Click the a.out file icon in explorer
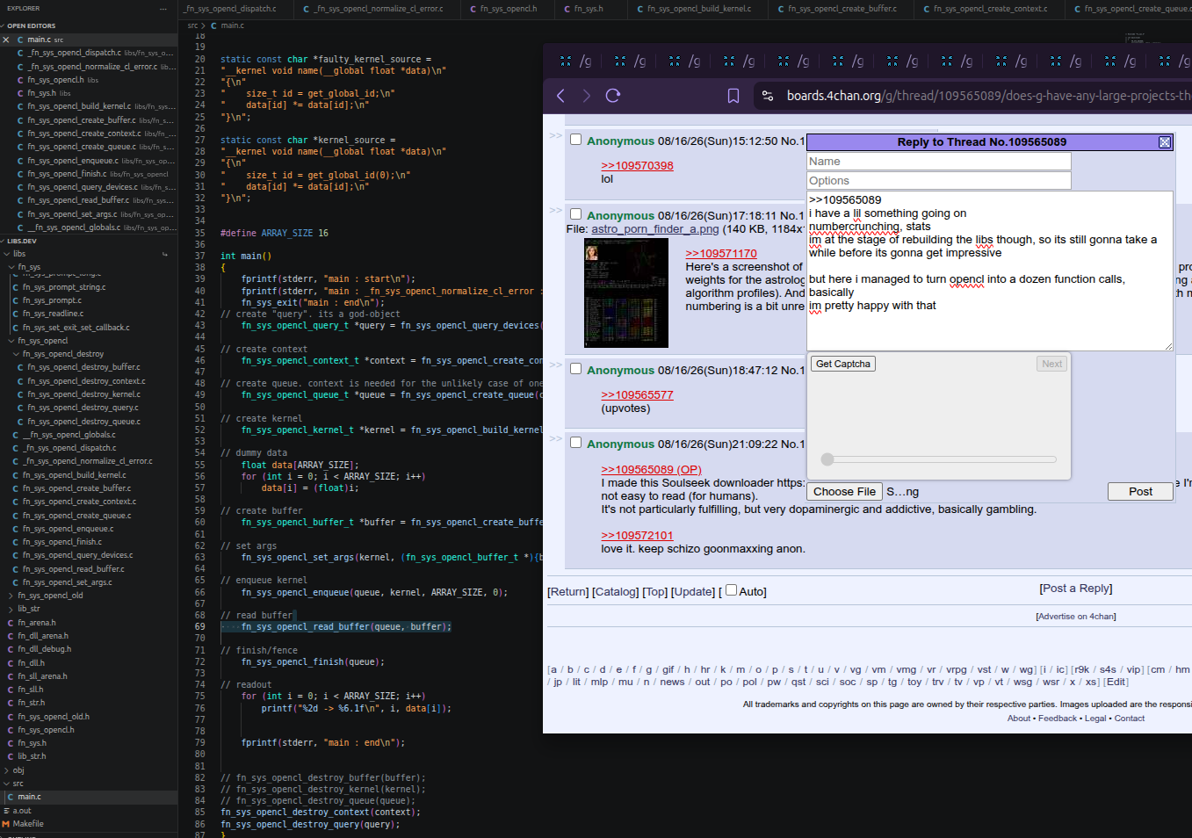The width and height of the screenshot is (1192, 838). 6,811
